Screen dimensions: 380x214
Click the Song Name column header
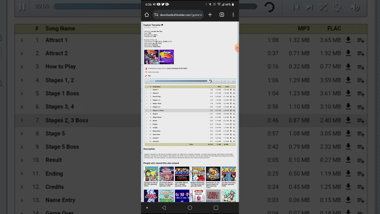156,87
